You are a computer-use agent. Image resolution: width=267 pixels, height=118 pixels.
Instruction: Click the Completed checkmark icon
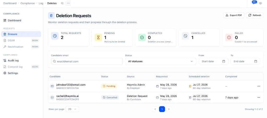142,37
